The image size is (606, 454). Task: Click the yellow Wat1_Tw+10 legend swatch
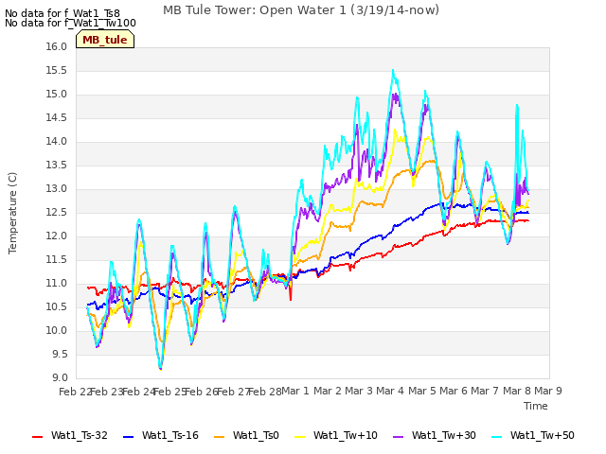pos(299,437)
